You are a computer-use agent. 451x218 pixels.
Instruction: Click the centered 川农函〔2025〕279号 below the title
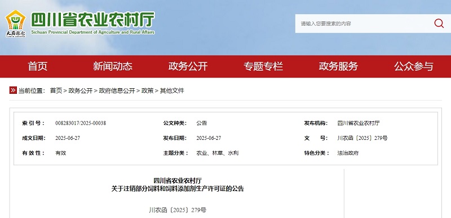click(x=178, y=210)
